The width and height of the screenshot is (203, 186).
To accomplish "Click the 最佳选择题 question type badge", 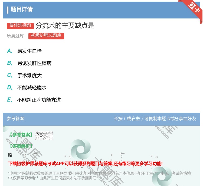I will coord(20,26).
